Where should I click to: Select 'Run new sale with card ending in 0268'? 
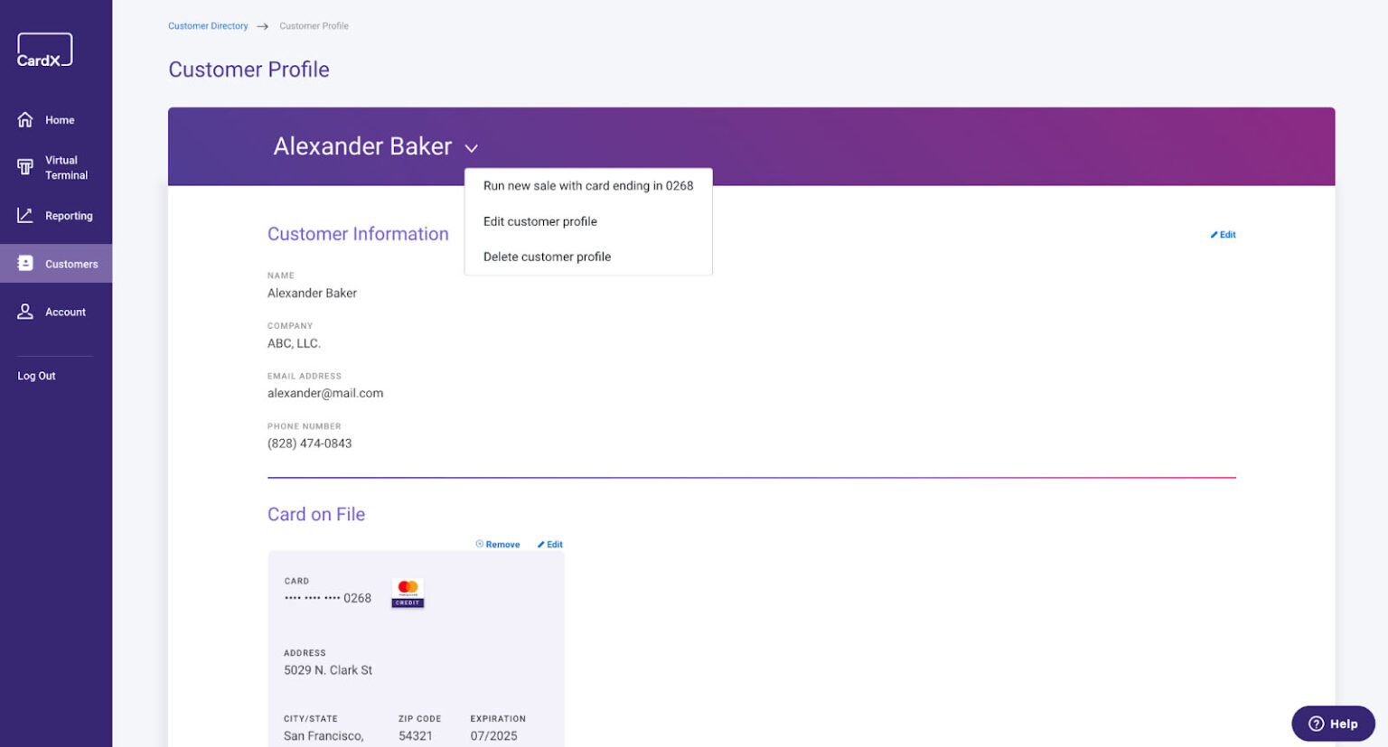click(x=588, y=185)
